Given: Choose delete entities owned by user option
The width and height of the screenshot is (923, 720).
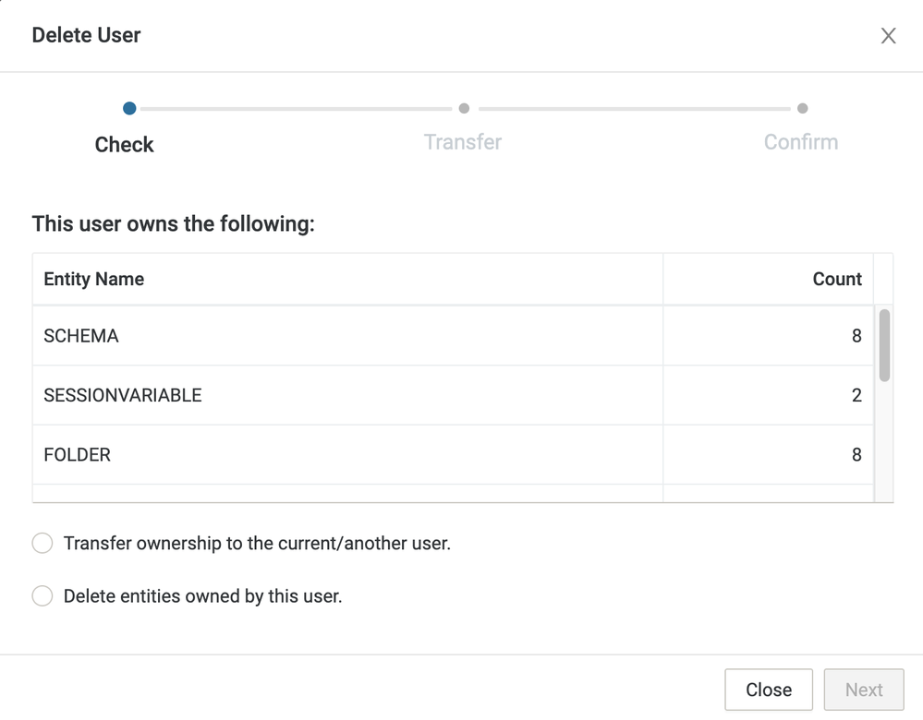Looking at the screenshot, I should click(x=43, y=596).
